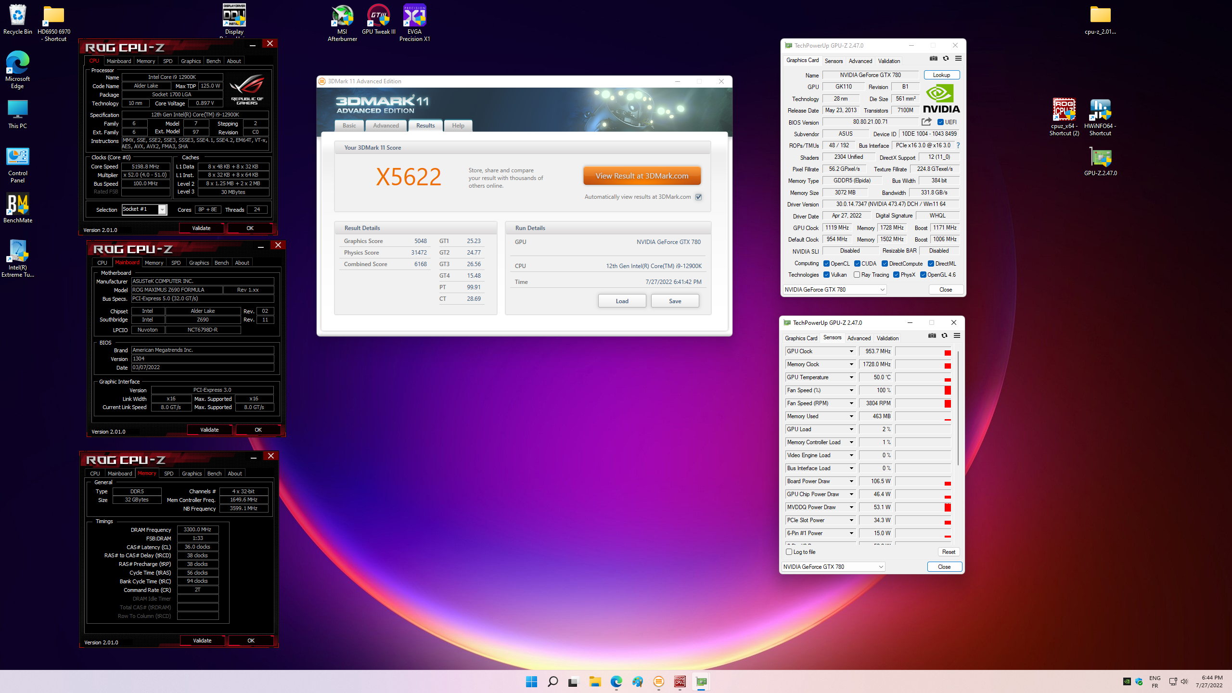Screen dimensions: 1232x693
Task: Open Display Driver Uninstaller icon
Action: pos(234,20)
